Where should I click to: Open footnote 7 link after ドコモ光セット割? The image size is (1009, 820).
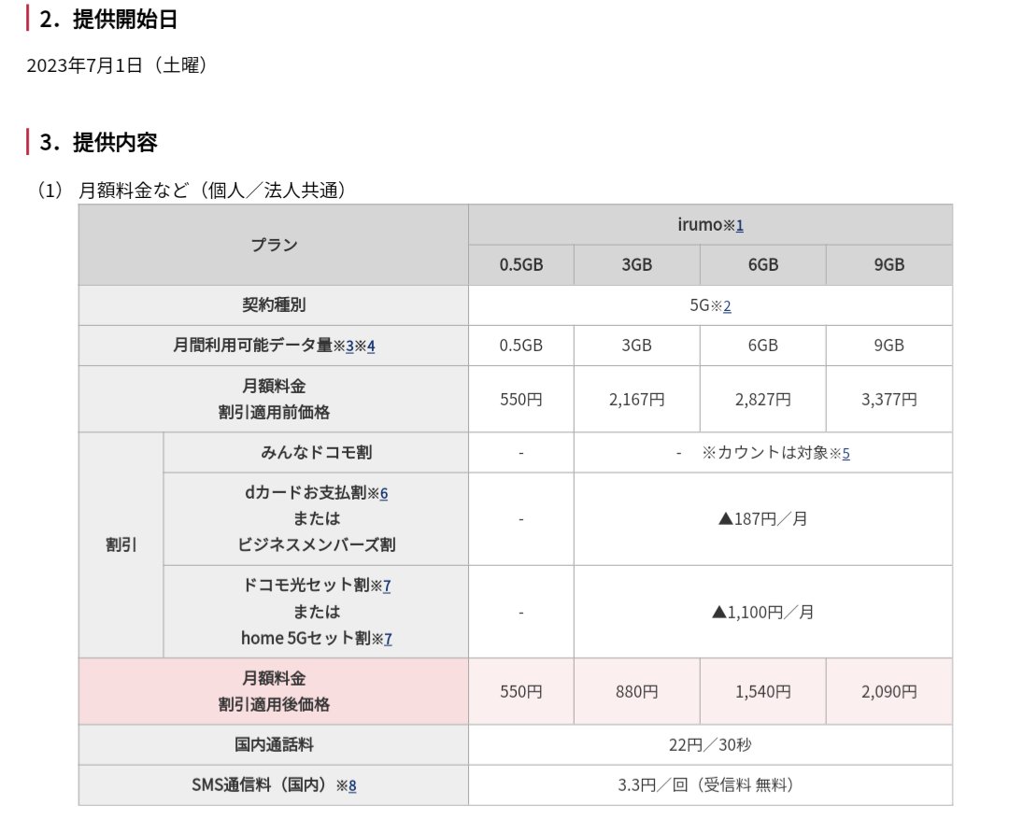pos(387,587)
